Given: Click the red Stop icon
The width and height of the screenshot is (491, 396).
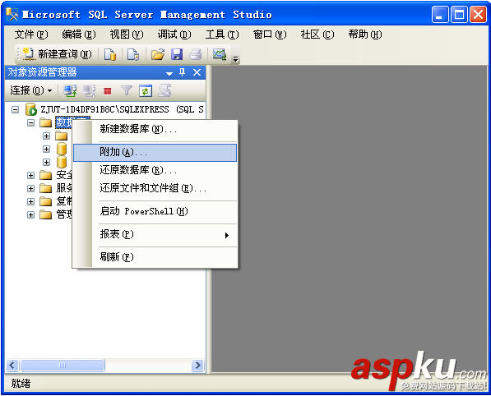Looking at the screenshot, I should tap(108, 91).
